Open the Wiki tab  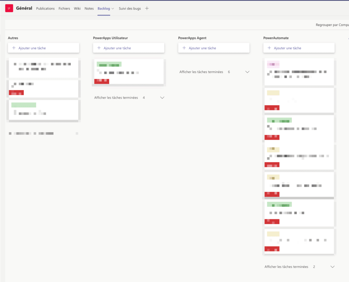pyautogui.click(x=77, y=8)
